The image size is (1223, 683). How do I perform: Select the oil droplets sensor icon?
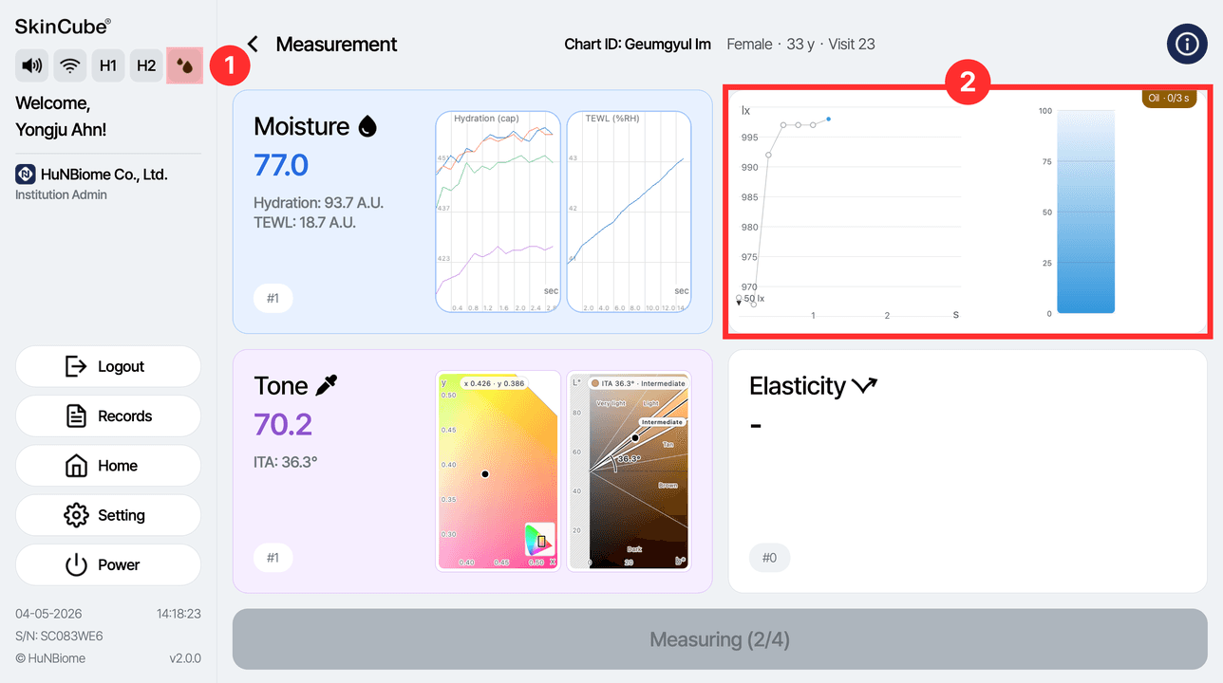(184, 65)
